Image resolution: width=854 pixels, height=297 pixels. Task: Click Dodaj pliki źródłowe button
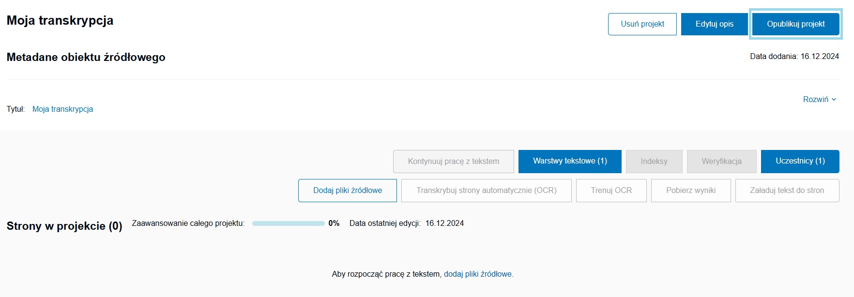coord(348,191)
